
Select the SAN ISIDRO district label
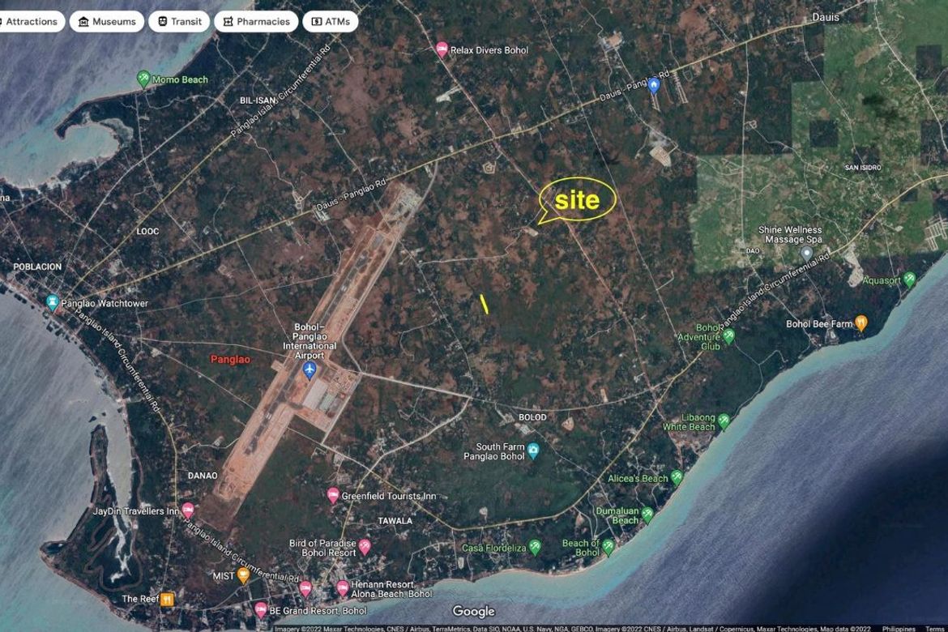tap(863, 168)
